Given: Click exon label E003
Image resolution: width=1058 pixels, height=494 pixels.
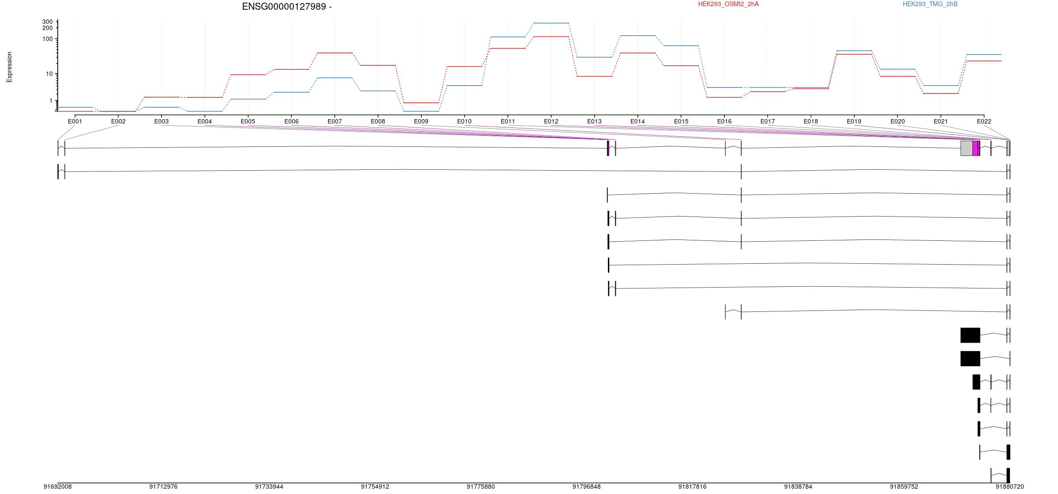Looking at the screenshot, I should coord(161,121).
